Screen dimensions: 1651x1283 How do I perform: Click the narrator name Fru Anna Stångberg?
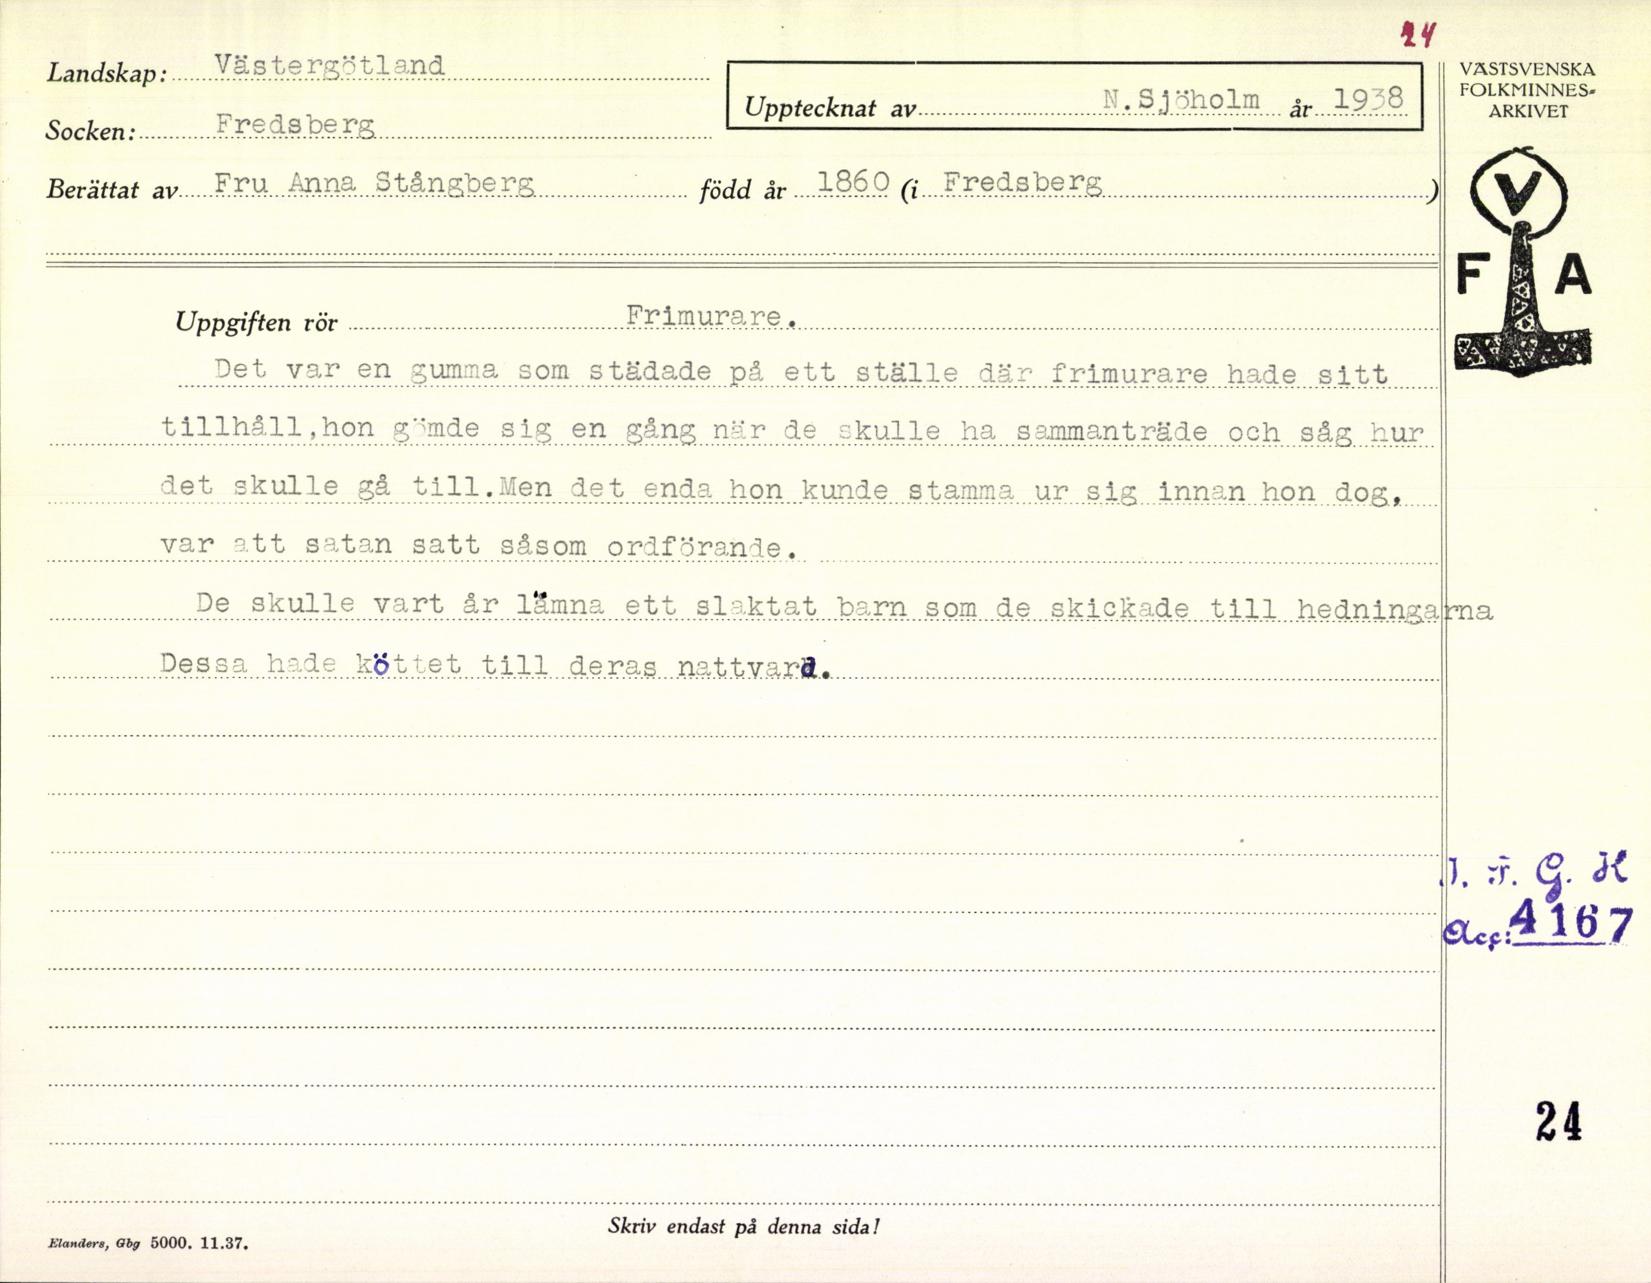374,183
